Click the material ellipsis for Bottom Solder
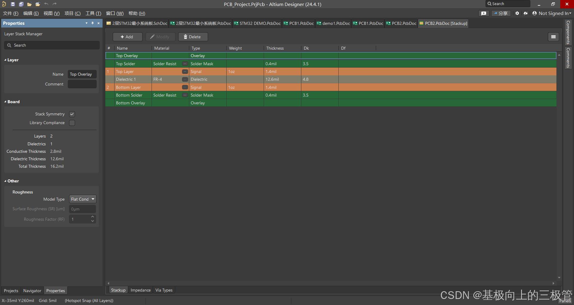The width and height of the screenshot is (574, 305). click(185, 95)
